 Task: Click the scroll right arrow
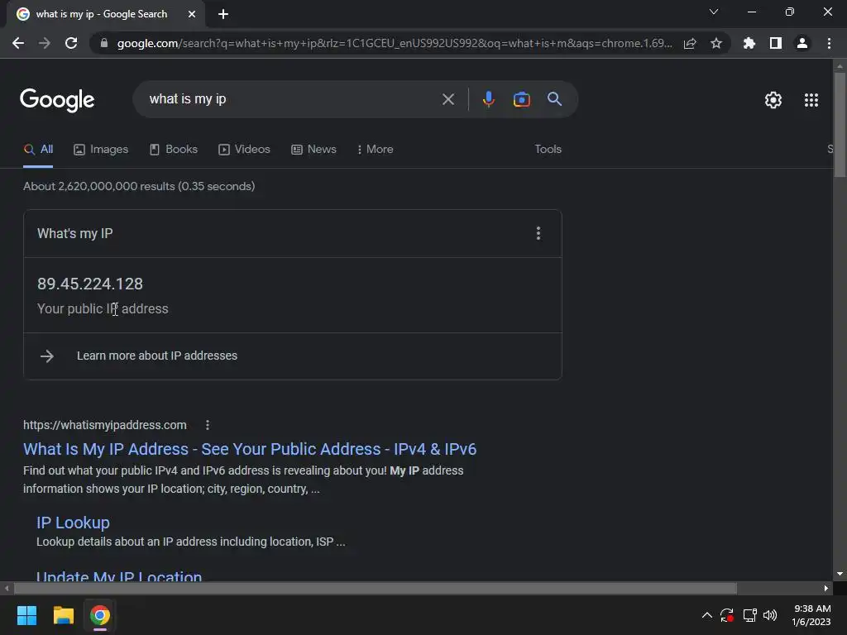(x=826, y=588)
